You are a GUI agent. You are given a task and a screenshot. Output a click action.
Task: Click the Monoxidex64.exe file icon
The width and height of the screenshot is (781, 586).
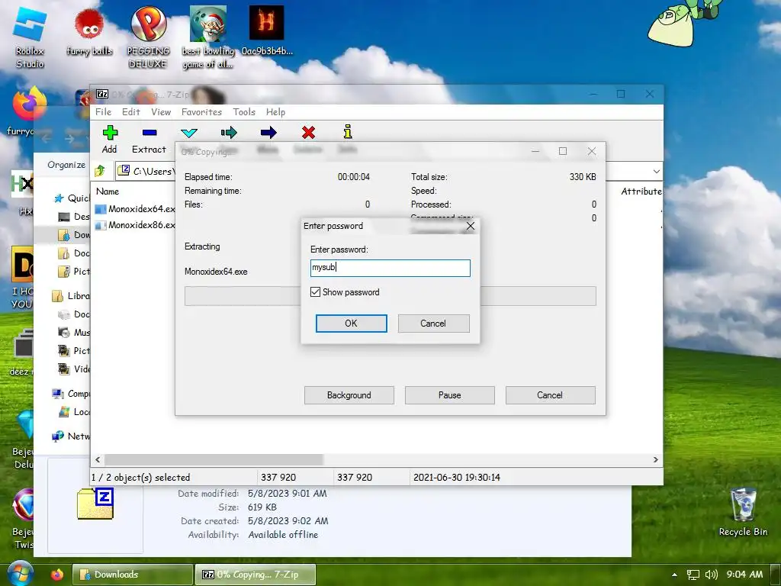point(101,209)
